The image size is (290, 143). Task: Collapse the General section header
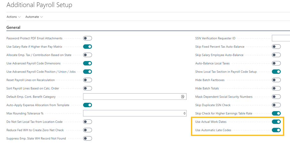pos(13,28)
